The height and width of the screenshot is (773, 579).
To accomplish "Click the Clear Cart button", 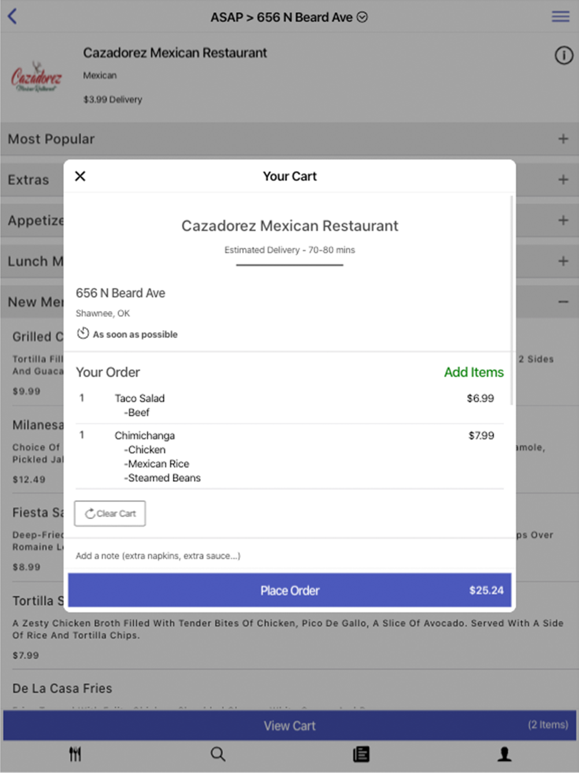I will click(x=110, y=513).
